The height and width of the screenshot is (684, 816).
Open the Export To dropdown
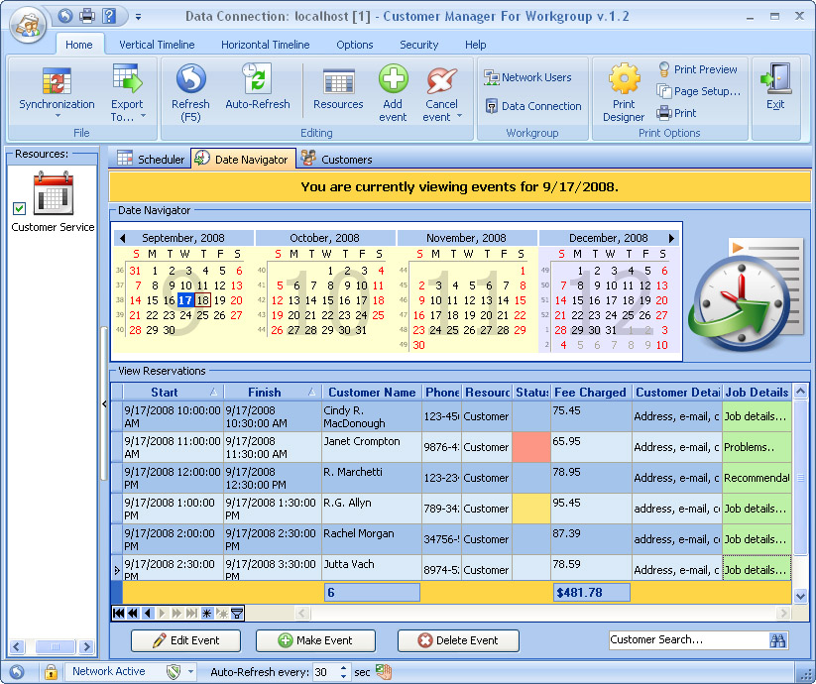tap(142, 117)
